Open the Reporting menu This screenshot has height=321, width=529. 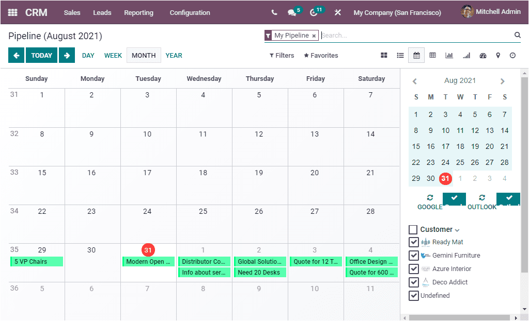[x=138, y=12]
